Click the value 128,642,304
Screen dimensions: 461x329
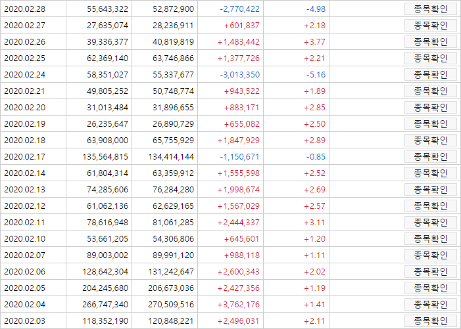click(105, 272)
